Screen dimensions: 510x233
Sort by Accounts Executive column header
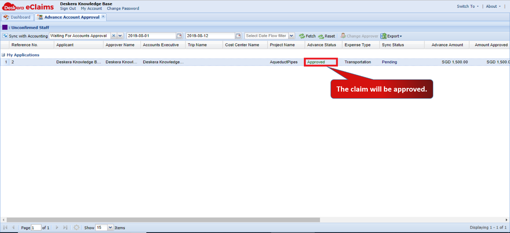click(163, 45)
